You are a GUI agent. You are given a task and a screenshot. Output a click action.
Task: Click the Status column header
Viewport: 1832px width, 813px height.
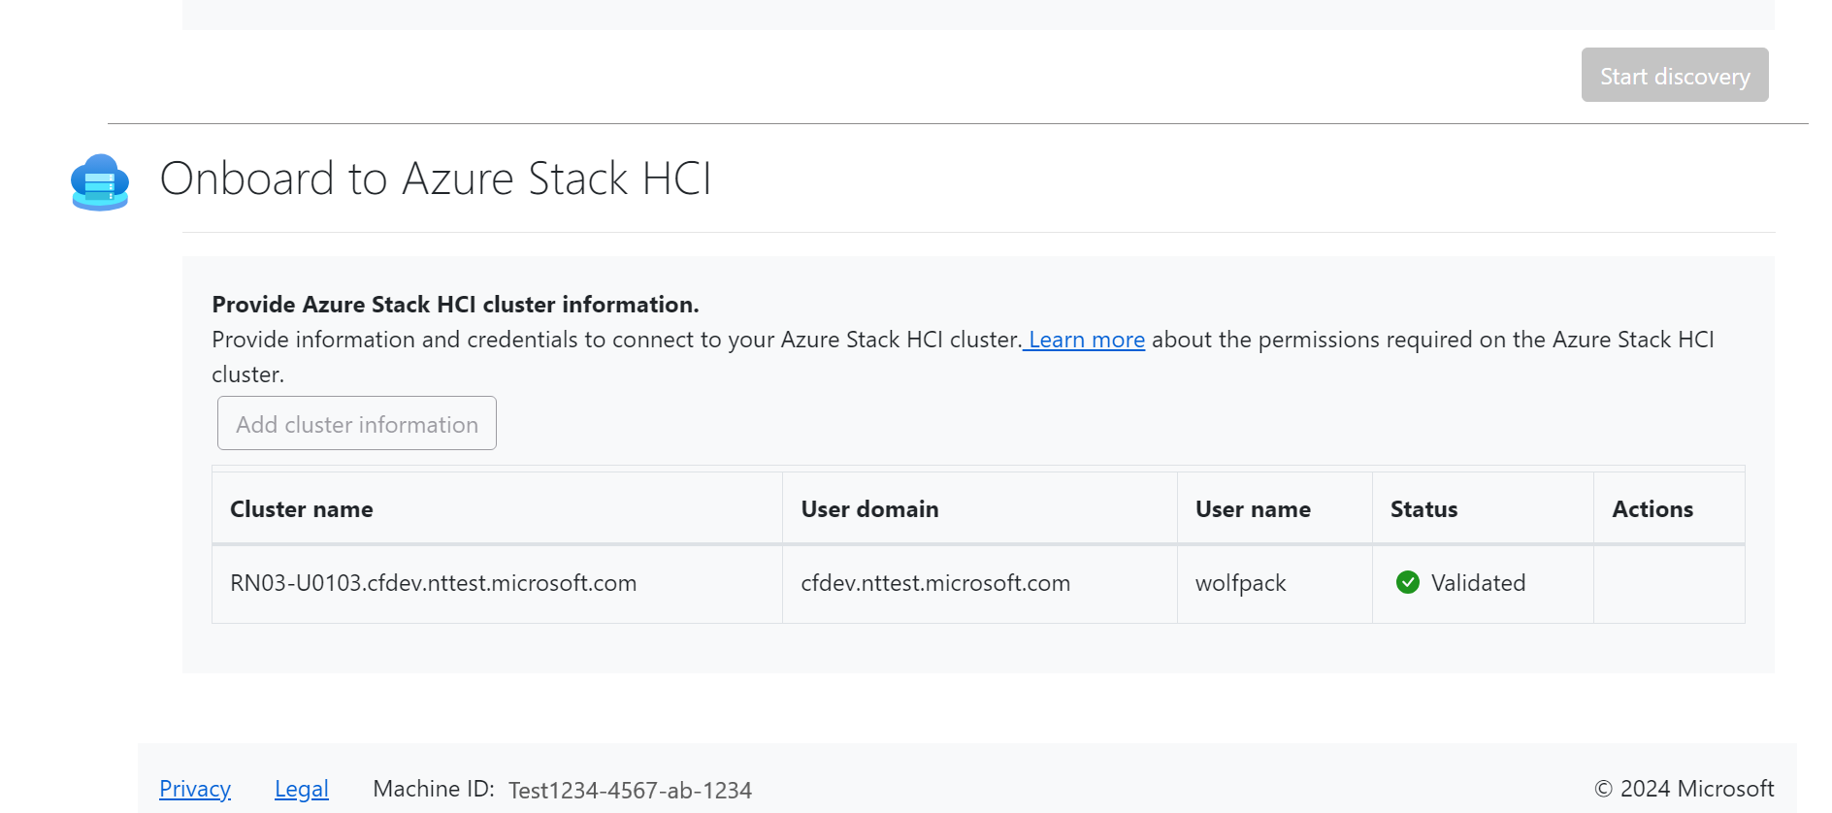click(x=1423, y=509)
